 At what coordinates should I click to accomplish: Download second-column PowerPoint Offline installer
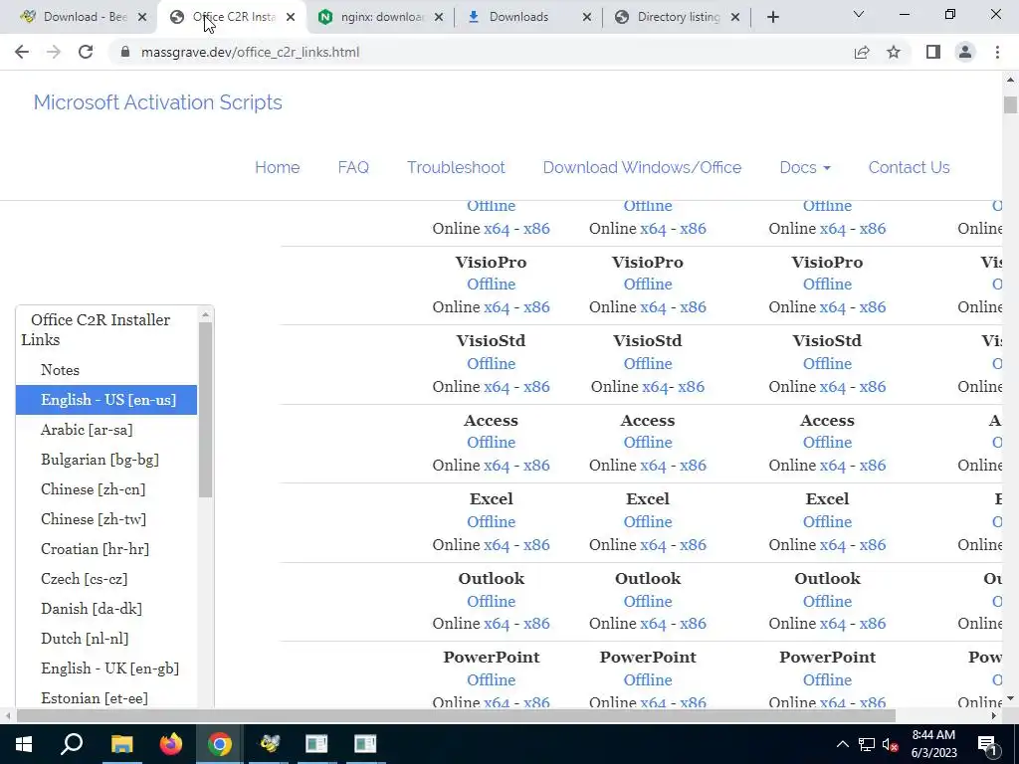coord(647,680)
